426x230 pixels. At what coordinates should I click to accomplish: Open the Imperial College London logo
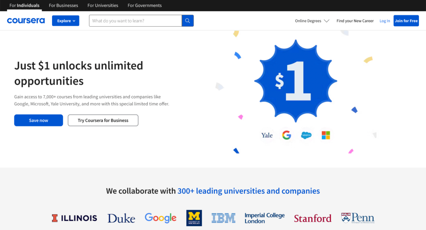click(265, 218)
